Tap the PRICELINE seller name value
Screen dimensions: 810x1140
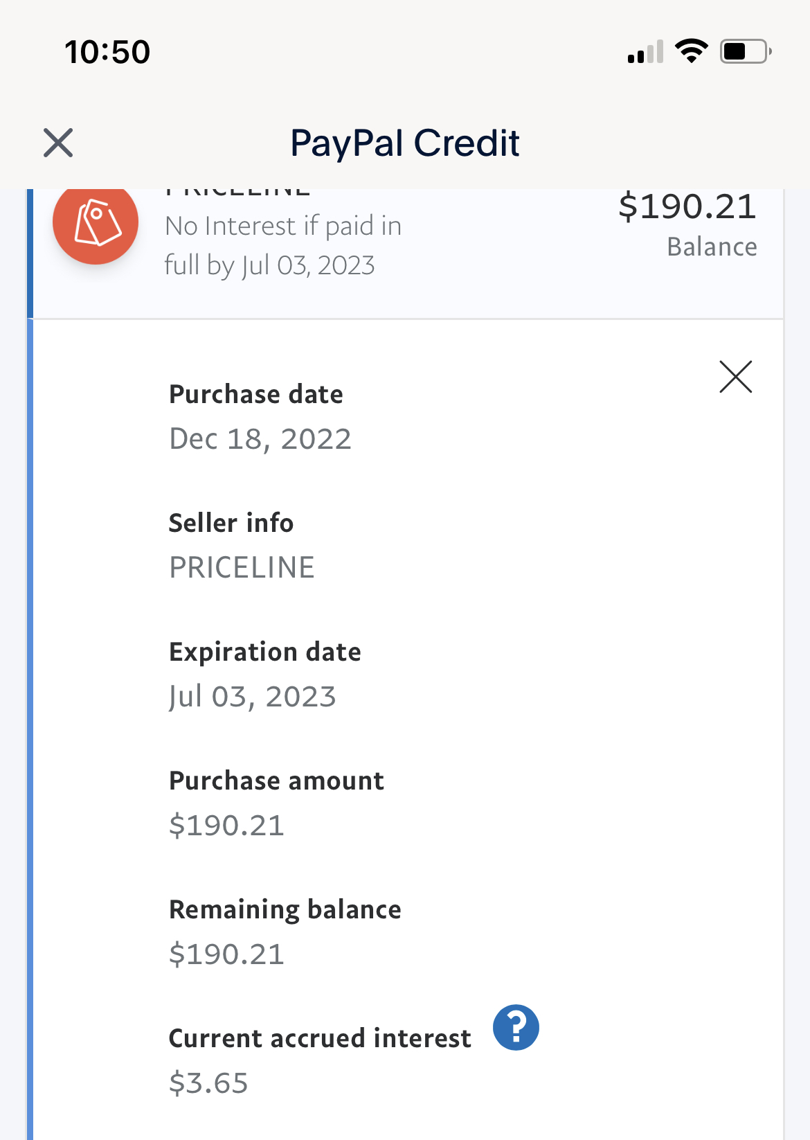242,568
